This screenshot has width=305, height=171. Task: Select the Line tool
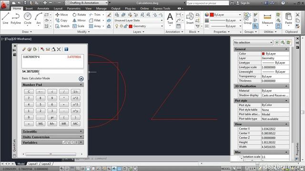pyautogui.click(x=5, y=18)
